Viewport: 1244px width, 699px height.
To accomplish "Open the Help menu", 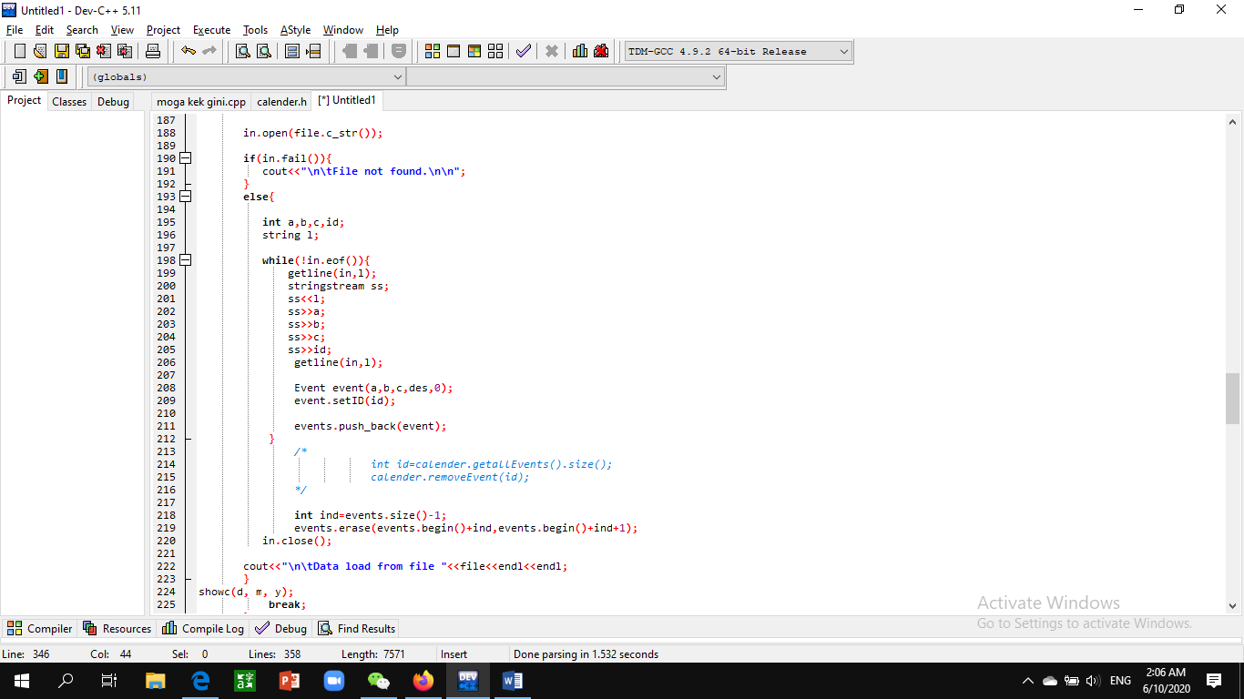I will click(387, 30).
